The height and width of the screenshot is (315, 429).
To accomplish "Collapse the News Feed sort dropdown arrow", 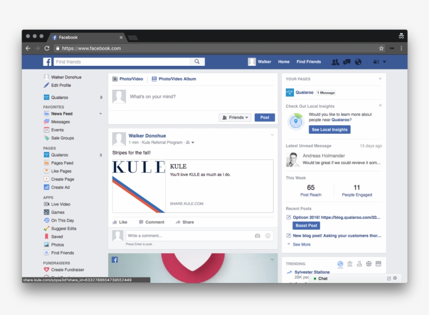I will tap(101, 113).
